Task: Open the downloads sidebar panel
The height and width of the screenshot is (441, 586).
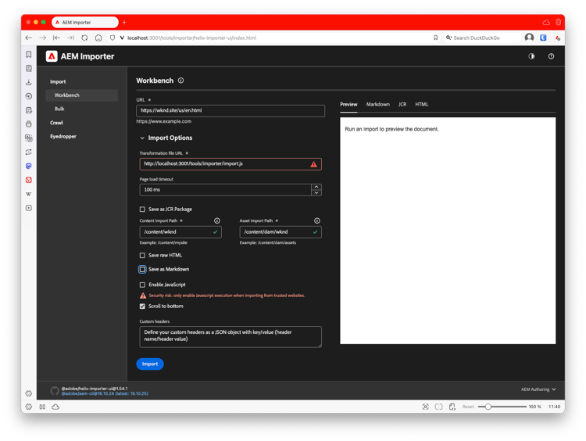Action: pos(29,82)
